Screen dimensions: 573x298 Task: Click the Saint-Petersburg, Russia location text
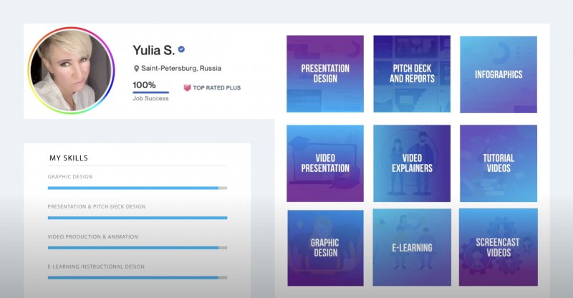pyautogui.click(x=181, y=69)
